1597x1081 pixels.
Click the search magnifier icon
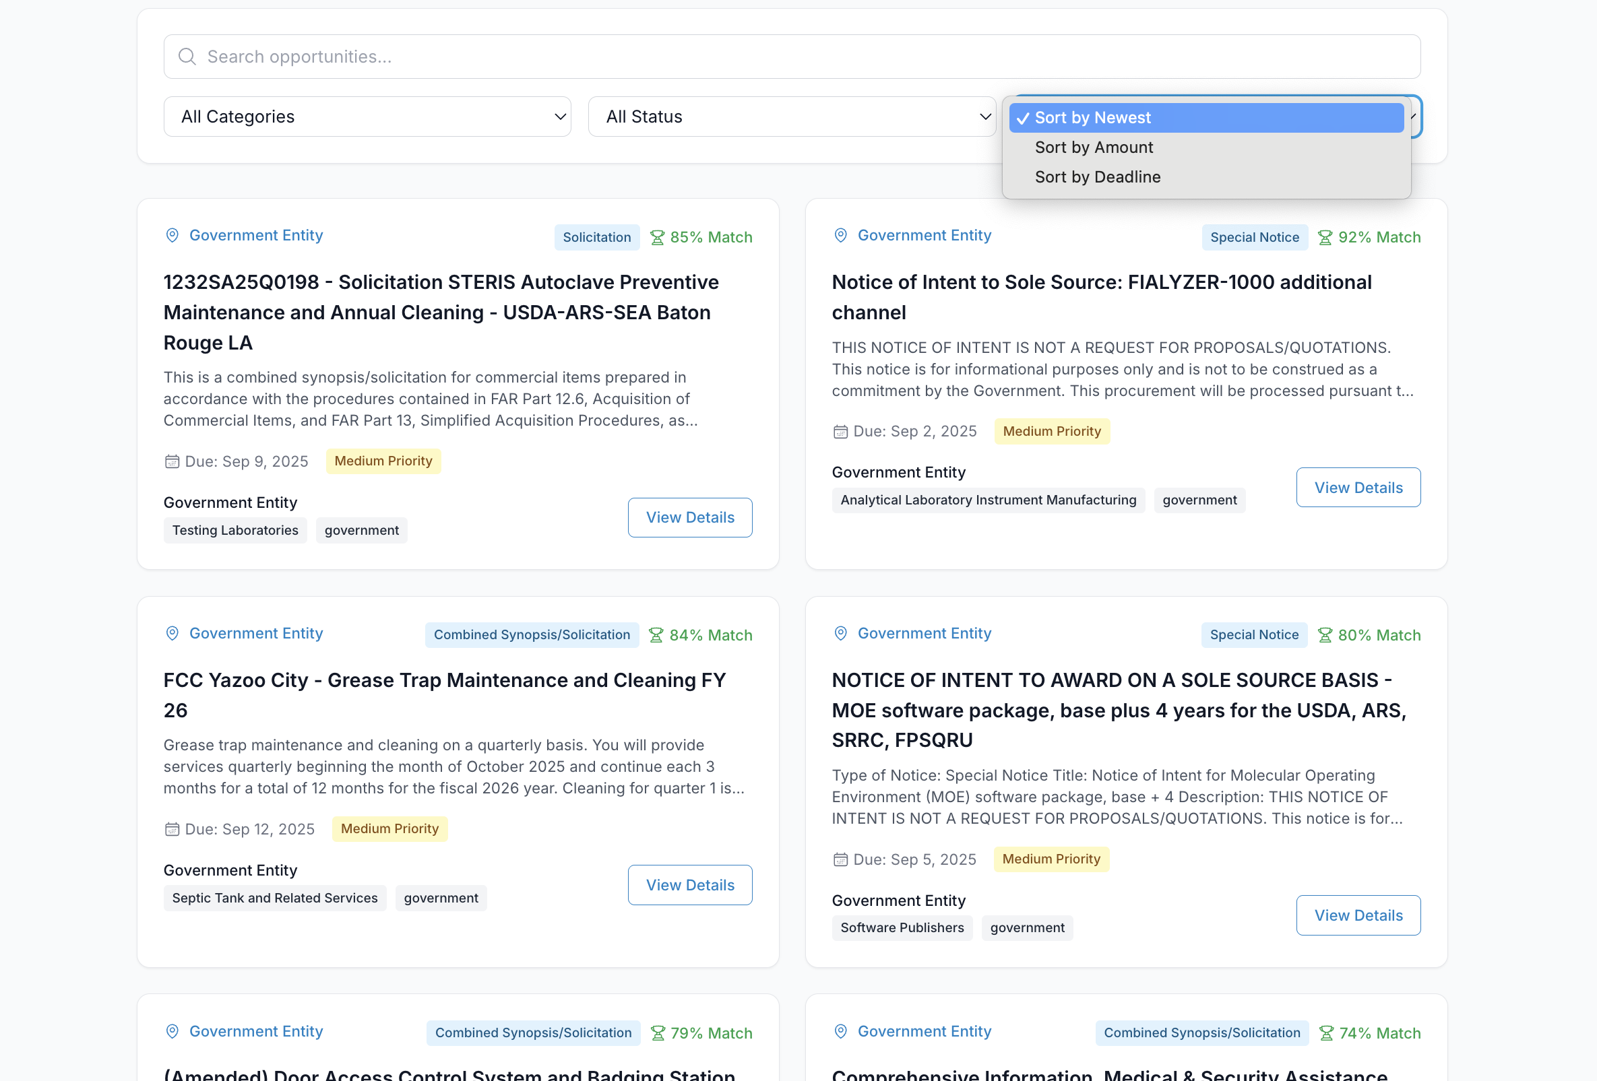(187, 56)
